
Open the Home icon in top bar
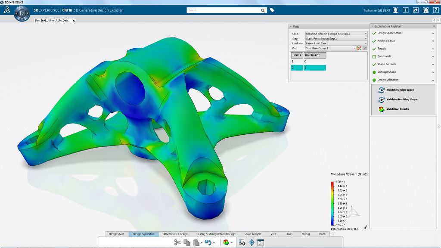click(x=425, y=10)
